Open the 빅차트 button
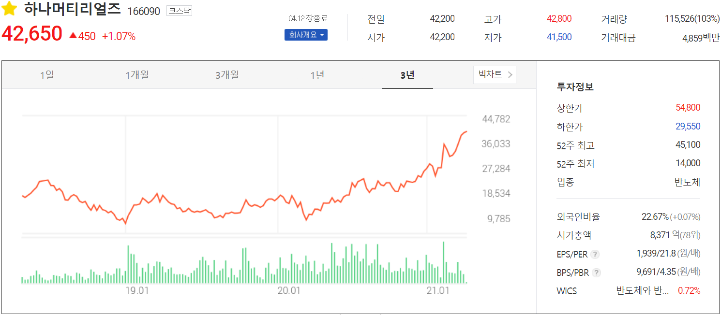 coord(495,74)
